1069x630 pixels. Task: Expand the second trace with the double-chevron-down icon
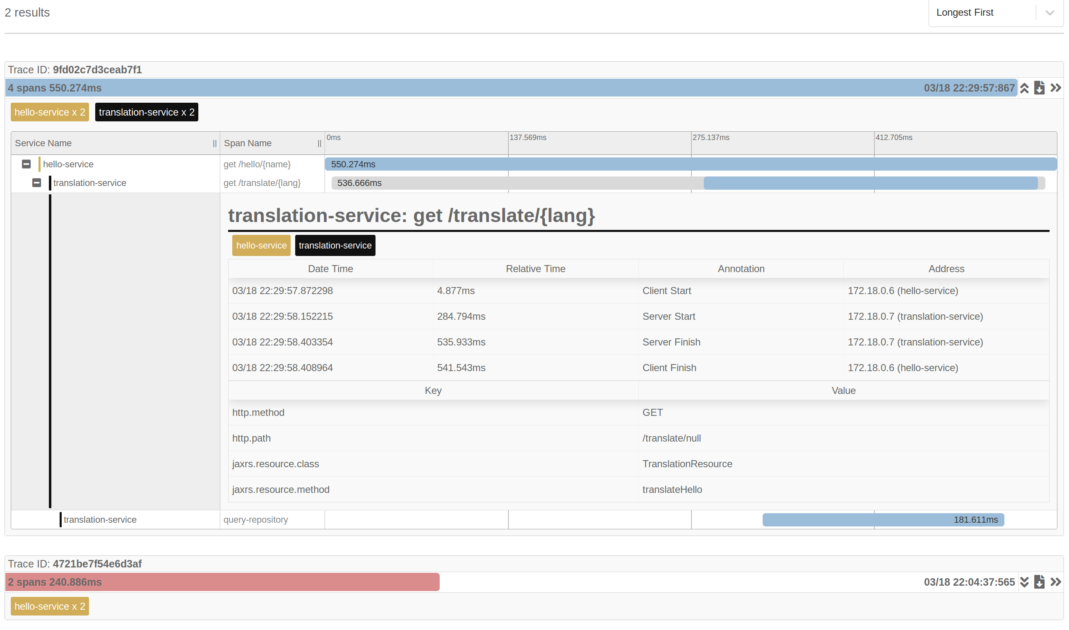(x=1024, y=582)
